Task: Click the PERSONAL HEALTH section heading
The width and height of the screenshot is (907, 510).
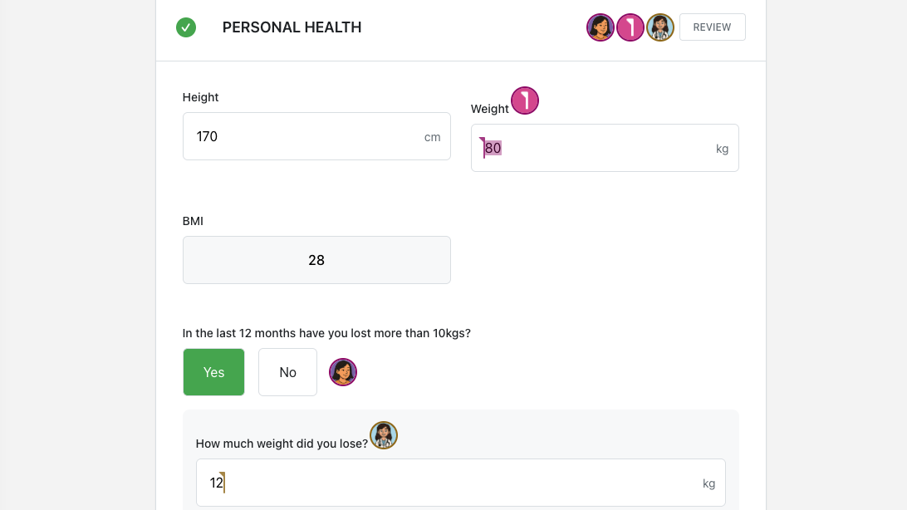Action: click(292, 27)
